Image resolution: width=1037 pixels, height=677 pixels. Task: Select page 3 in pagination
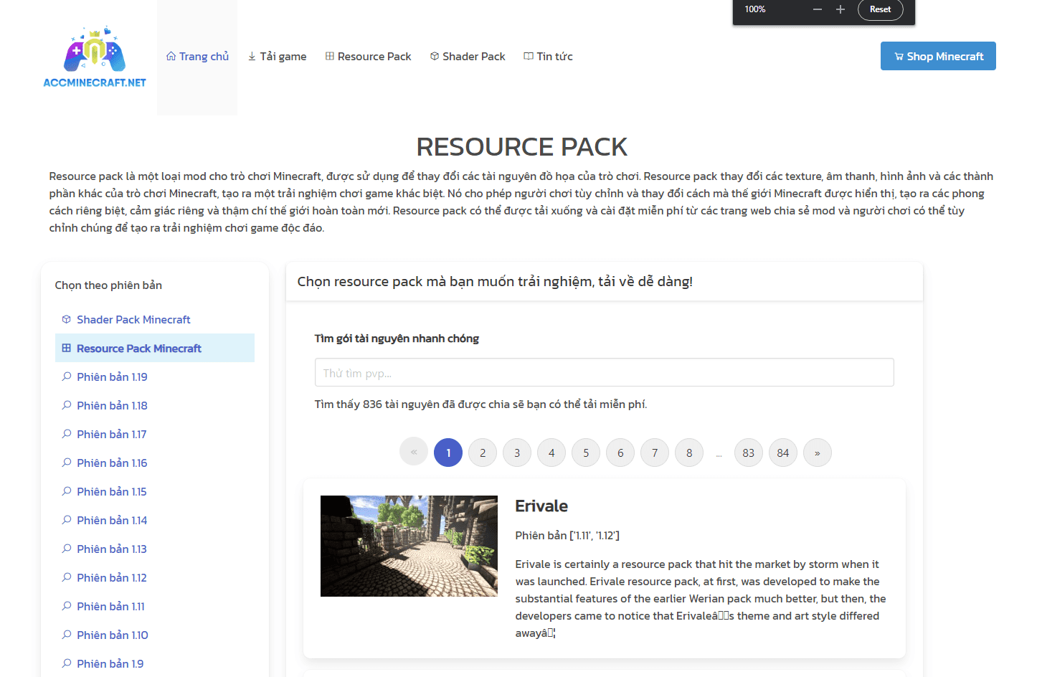[x=517, y=453]
